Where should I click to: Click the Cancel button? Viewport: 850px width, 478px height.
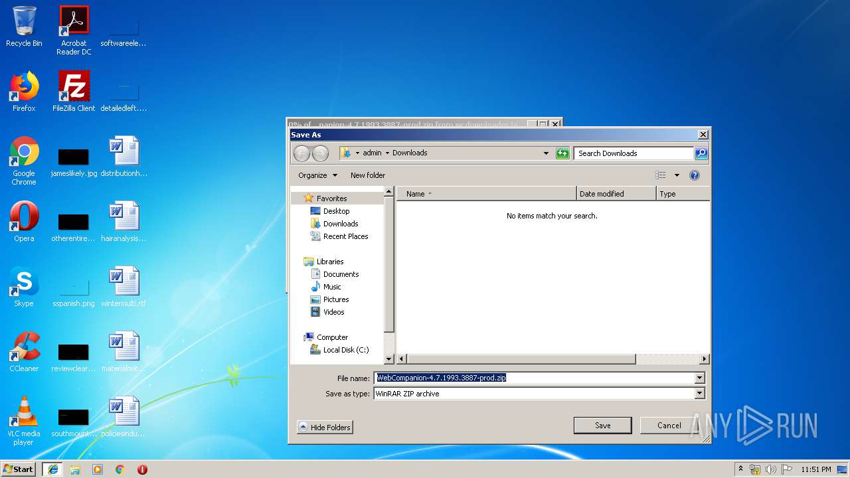click(669, 426)
